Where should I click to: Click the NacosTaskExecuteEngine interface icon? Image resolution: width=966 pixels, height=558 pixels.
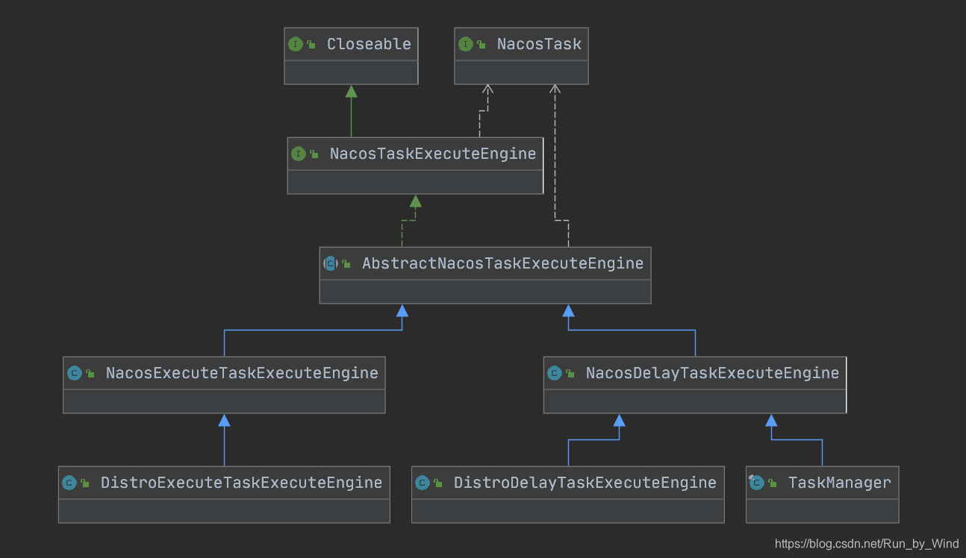click(299, 154)
